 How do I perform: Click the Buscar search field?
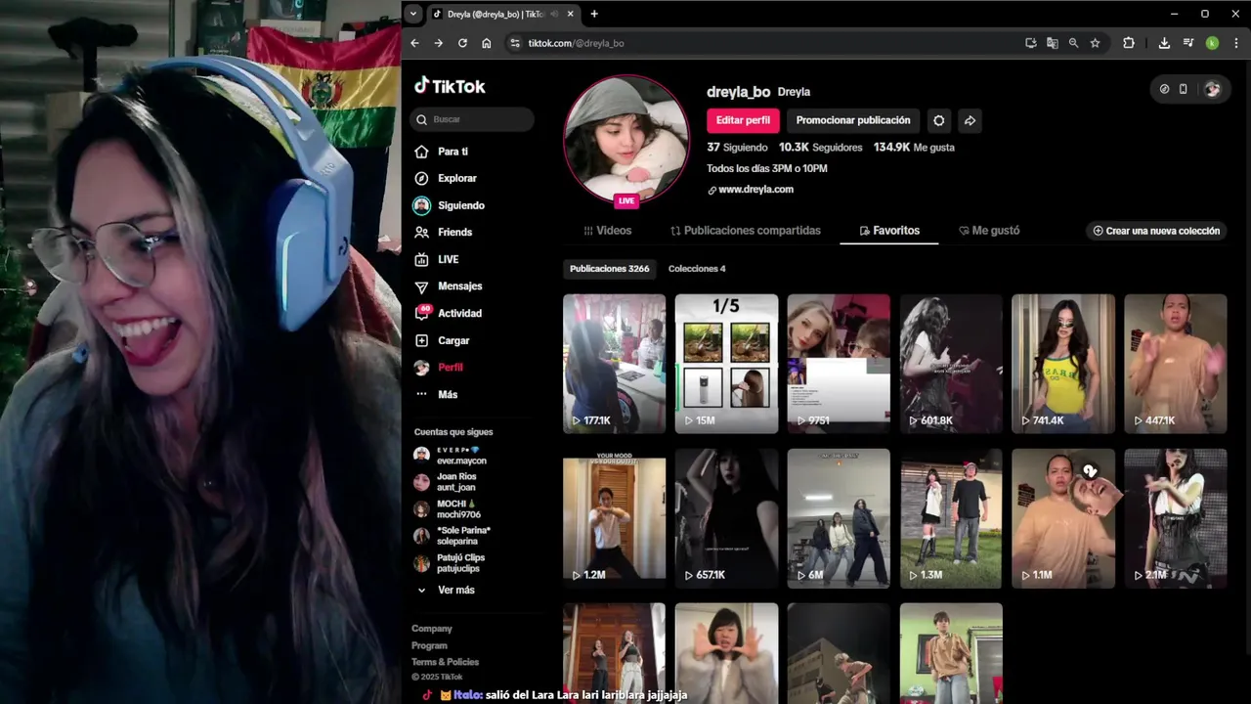[x=472, y=119]
